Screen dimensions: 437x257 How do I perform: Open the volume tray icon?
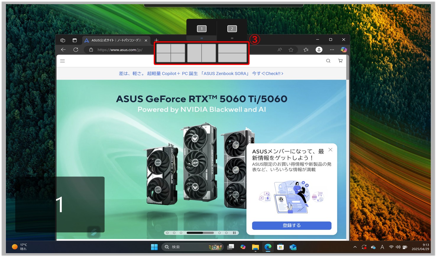point(398,247)
